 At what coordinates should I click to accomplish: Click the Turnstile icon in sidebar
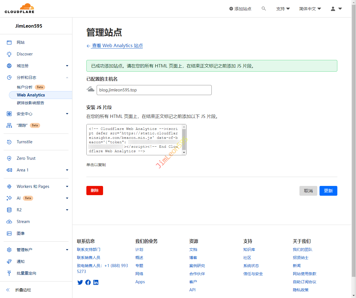tap(9, 142)
